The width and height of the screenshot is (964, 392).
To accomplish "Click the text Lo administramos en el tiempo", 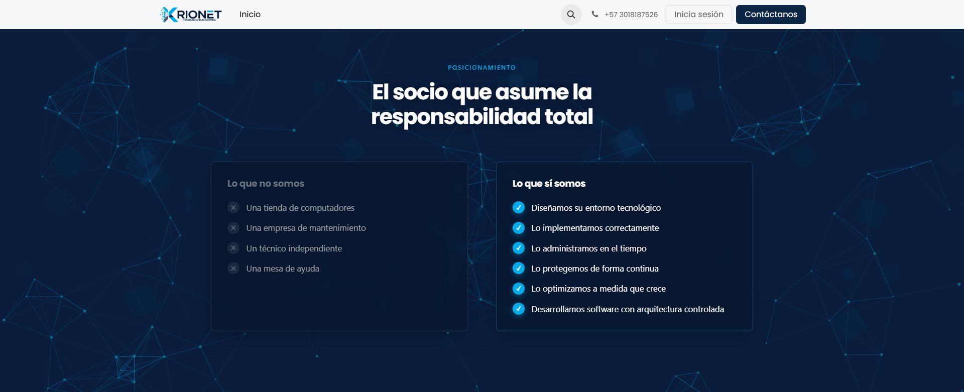I will 589,248.
